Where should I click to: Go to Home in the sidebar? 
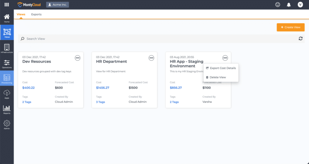7,18
